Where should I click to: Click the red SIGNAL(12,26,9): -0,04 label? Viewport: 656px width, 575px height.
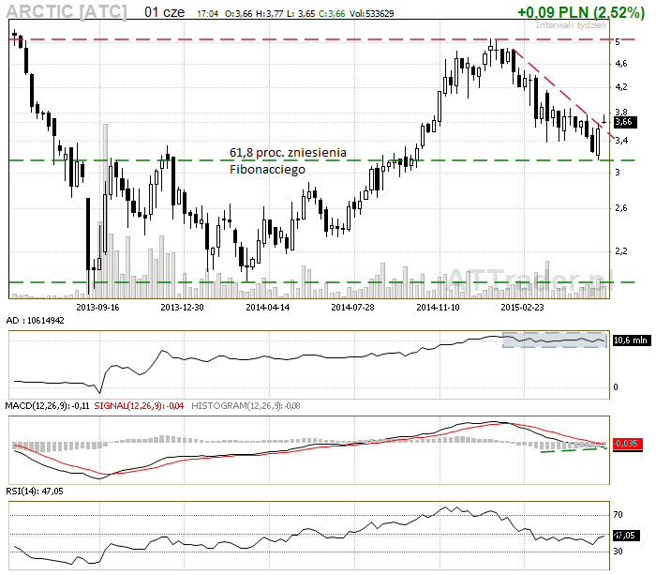click(139, 406)
